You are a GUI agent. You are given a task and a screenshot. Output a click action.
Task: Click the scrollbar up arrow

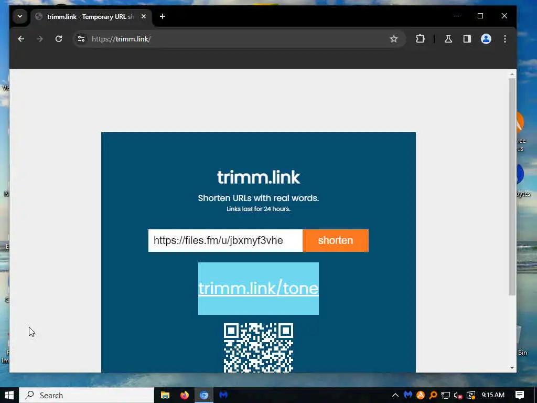click(x=512, y=74)
